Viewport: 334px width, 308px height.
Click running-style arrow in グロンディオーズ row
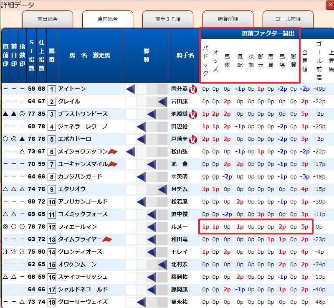point(152,252)
